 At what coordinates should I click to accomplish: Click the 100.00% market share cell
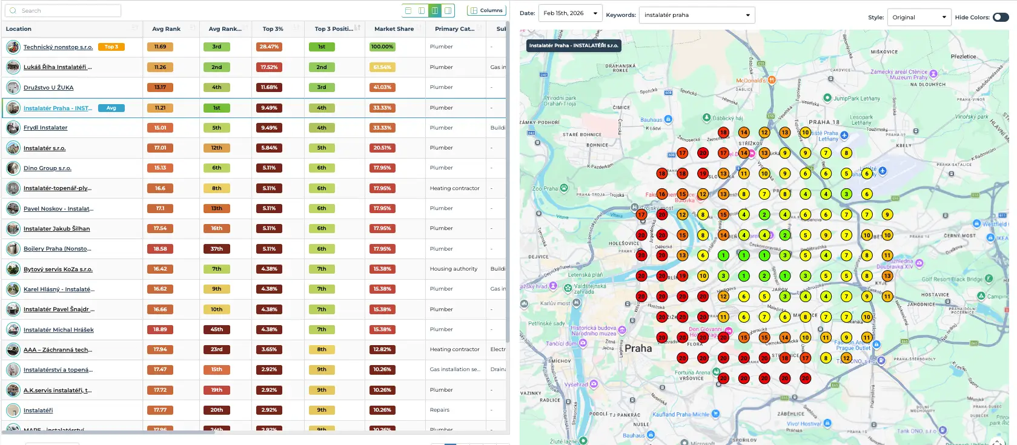coord(382,47)
